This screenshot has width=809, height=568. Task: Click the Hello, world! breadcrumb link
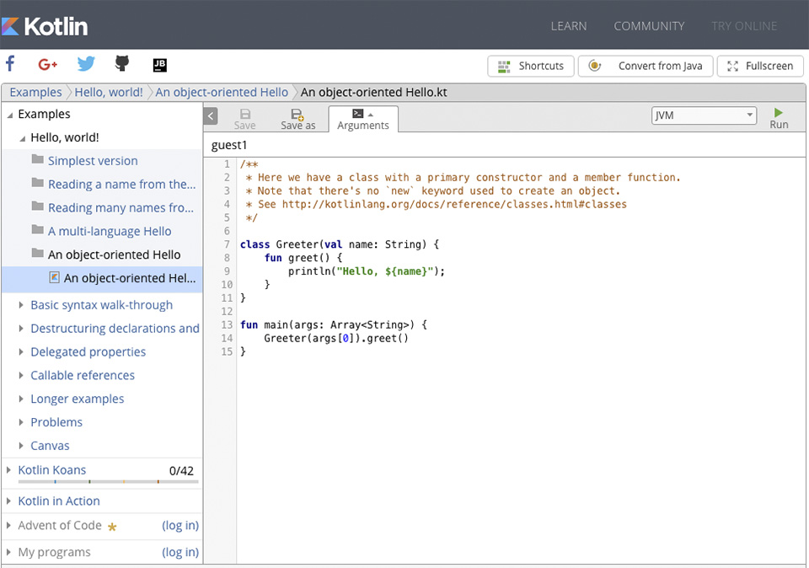click(x=109, y=93)
